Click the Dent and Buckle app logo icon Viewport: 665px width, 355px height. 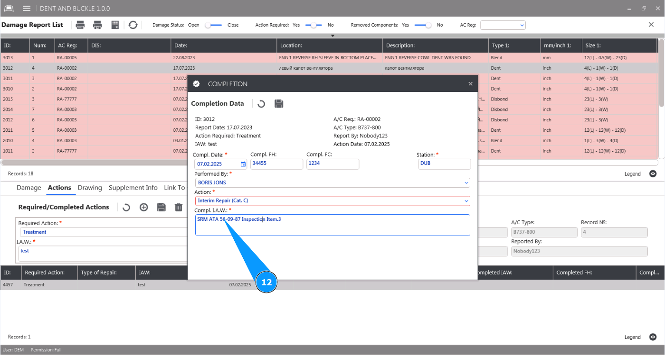tap(9, 9)
